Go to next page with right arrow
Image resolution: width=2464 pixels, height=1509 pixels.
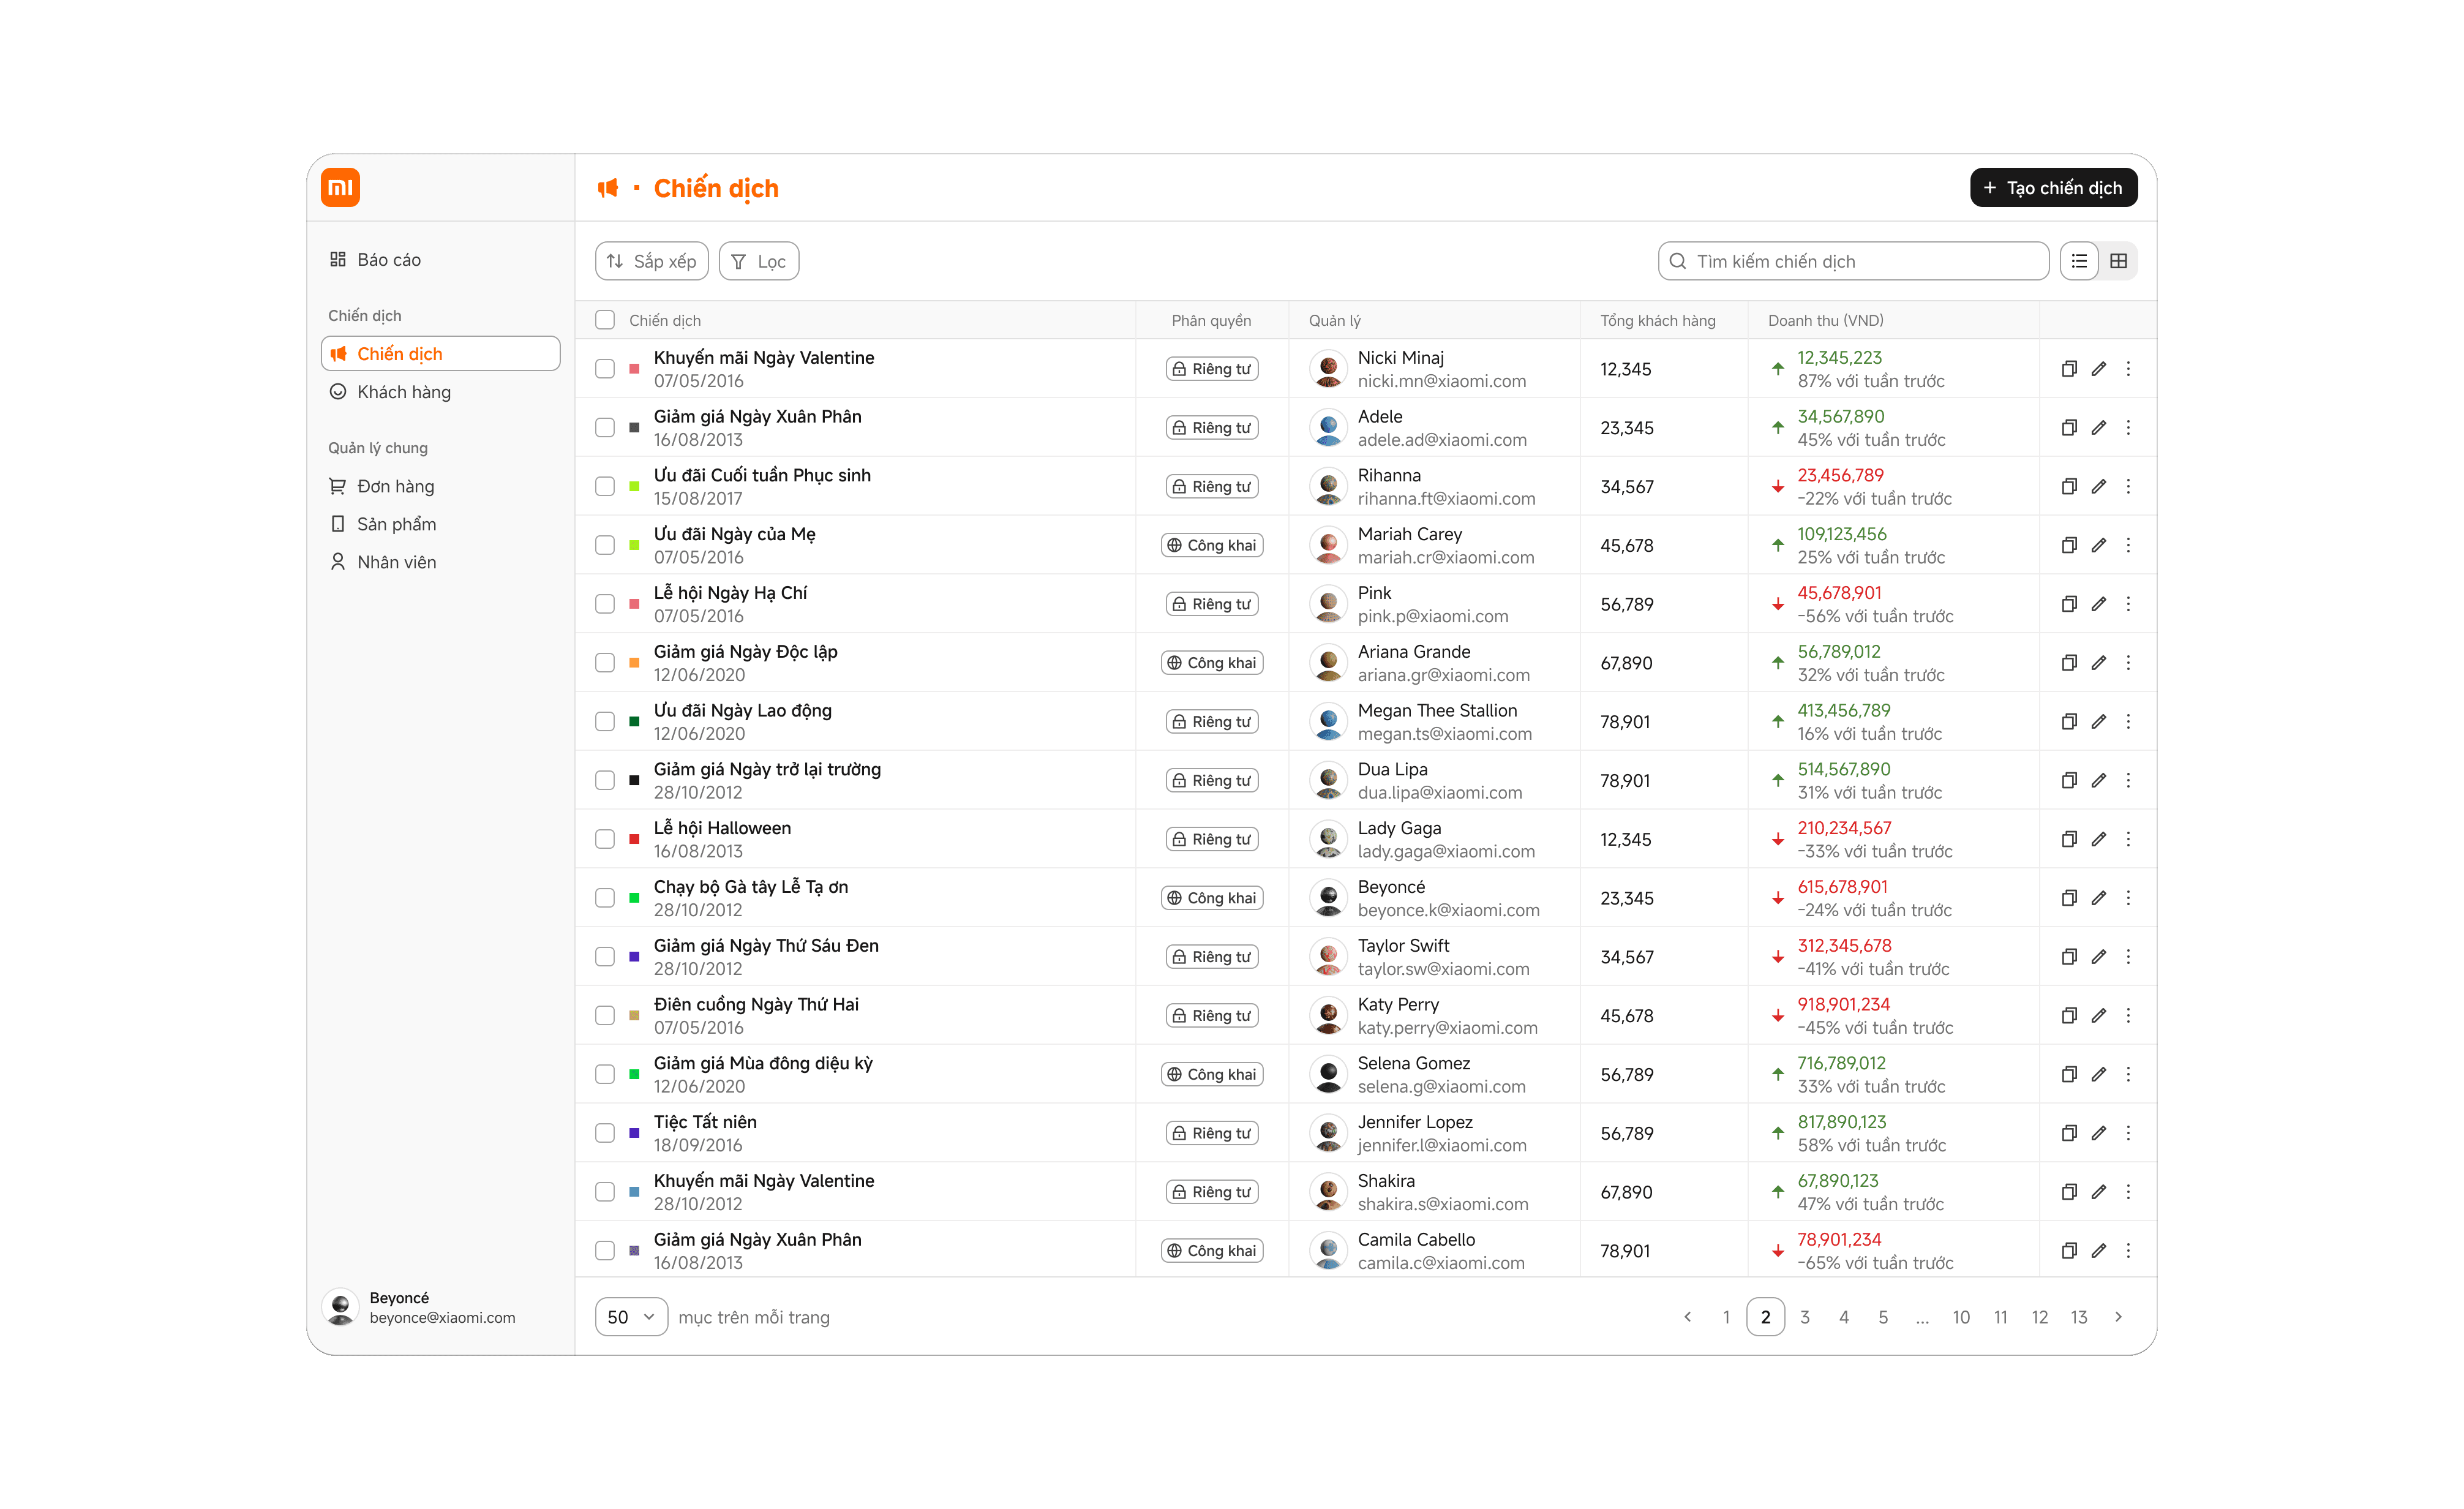(2118, 1317)
